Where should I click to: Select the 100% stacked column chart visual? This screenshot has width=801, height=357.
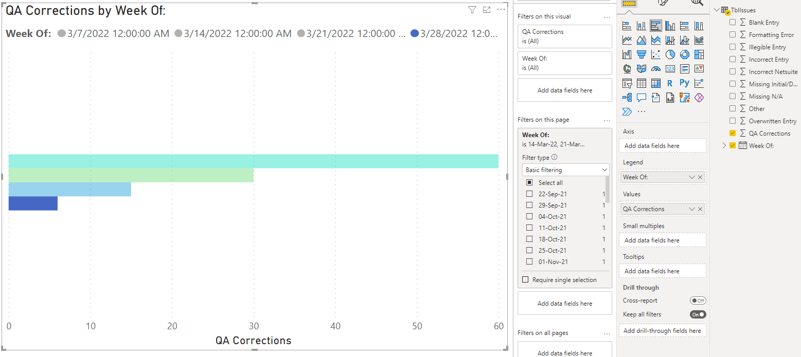(699, 26)
